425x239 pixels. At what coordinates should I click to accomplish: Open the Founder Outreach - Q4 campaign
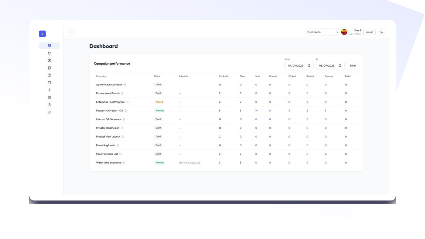[109, 111]
